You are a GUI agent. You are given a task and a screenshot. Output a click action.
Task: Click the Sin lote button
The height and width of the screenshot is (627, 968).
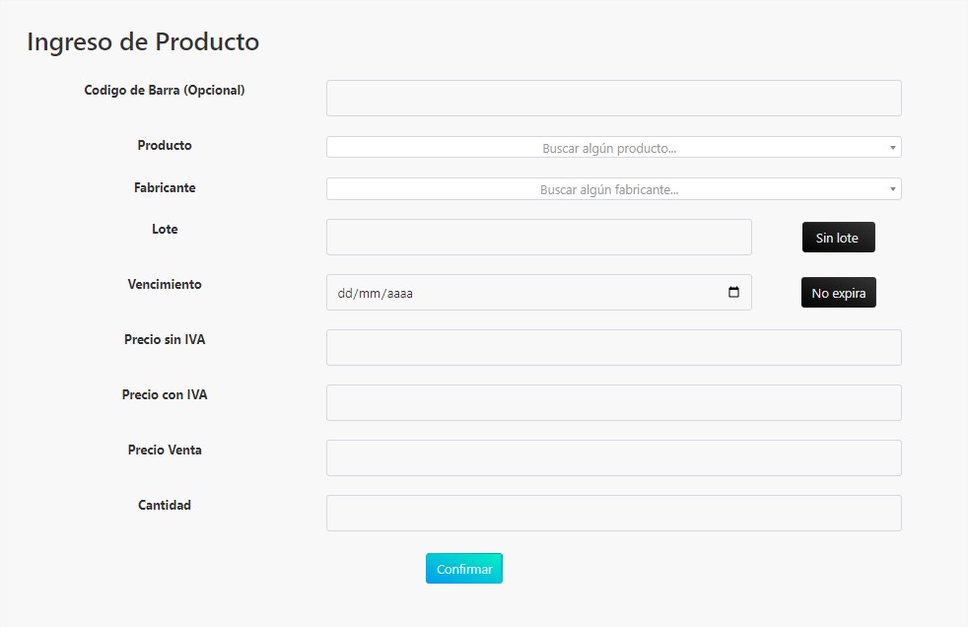click(838, 237)
